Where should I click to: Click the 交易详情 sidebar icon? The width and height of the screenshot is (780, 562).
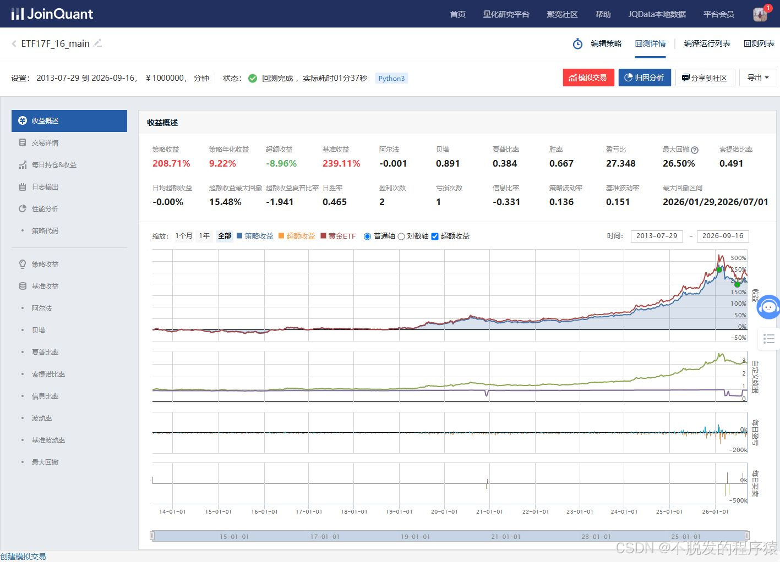coord(23,142)
